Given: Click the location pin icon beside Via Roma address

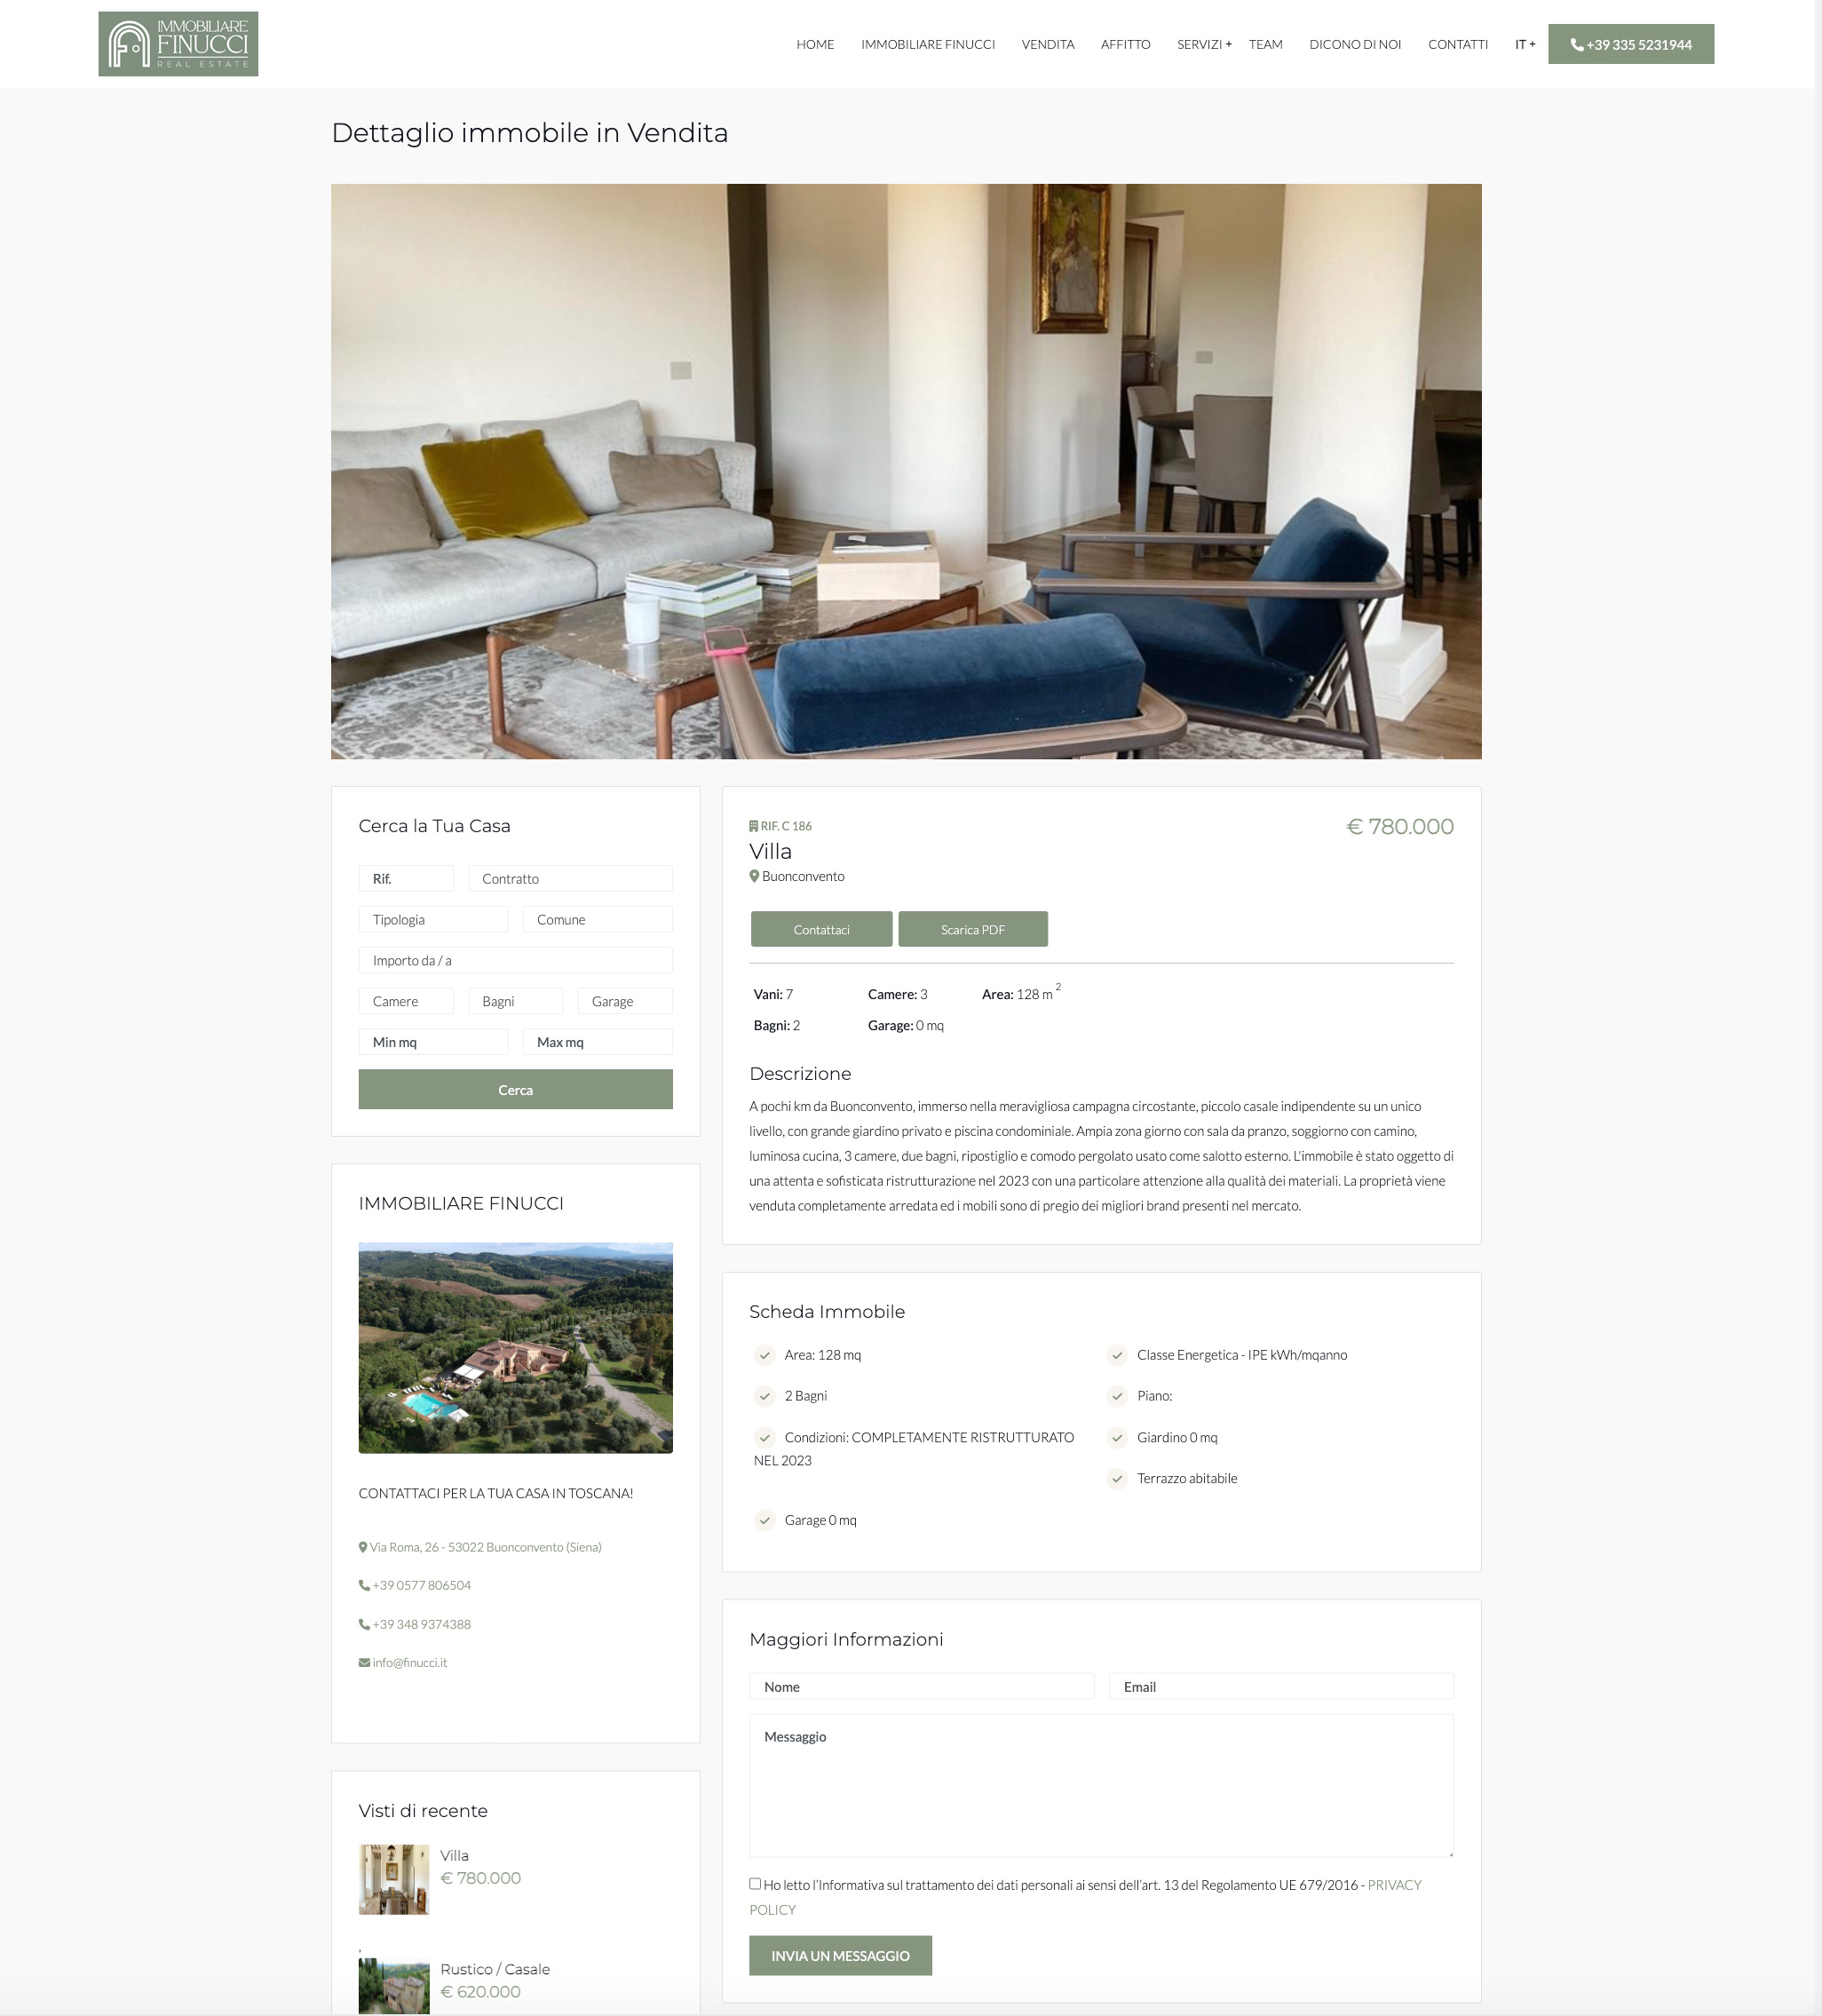Looking at the screenshot, I should pos(363,1547).
